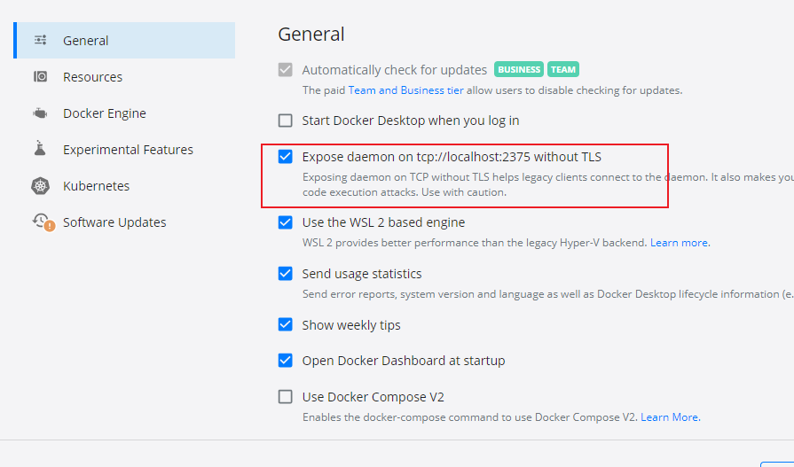Click the Docker Engine whale icon

(x=40, y=113)
